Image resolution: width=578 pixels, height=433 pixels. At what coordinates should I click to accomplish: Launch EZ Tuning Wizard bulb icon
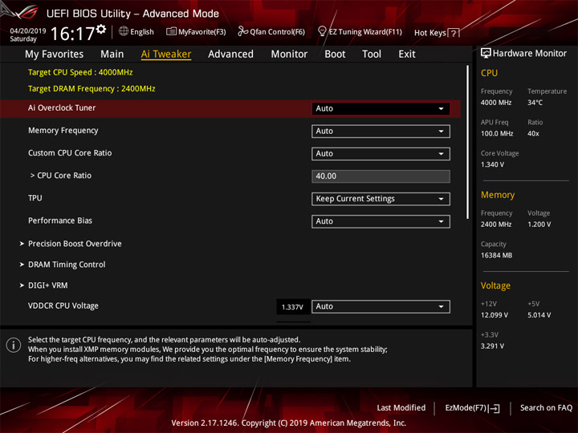322,31
